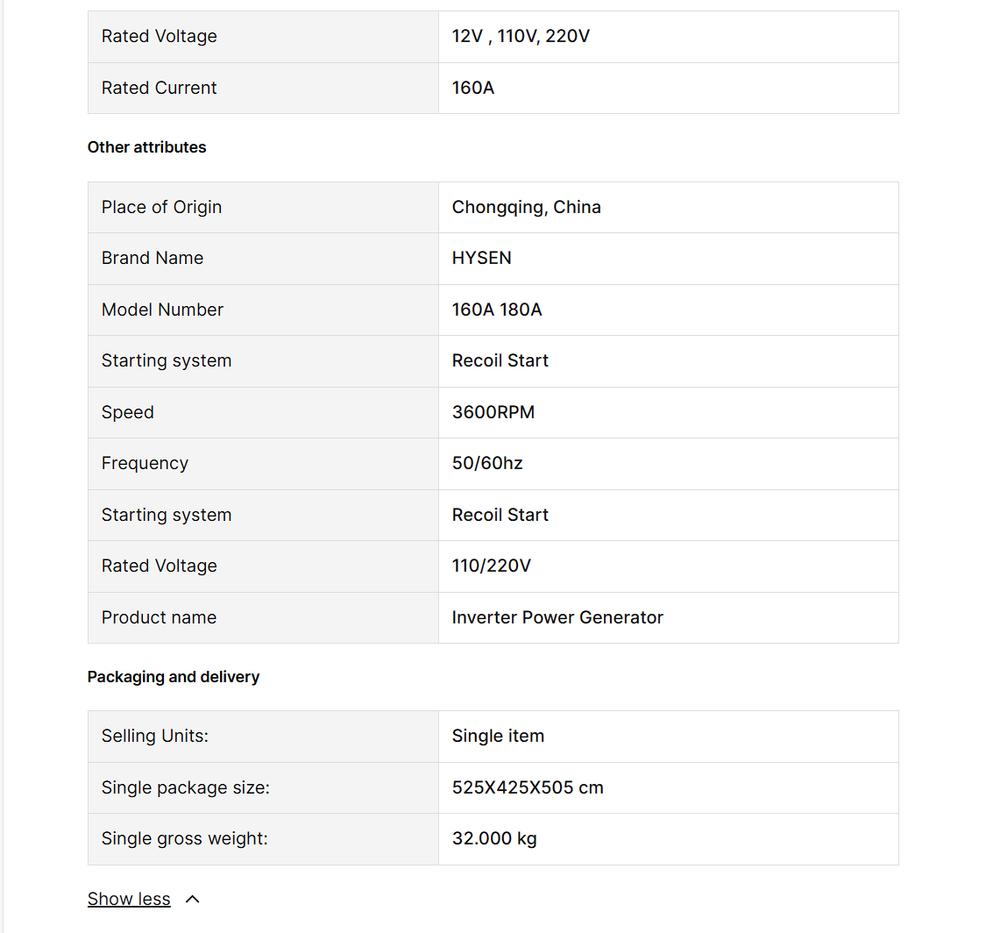986x933 pixels.
Task: Select the Chongqing, China value
Action: tap(526, 207)
